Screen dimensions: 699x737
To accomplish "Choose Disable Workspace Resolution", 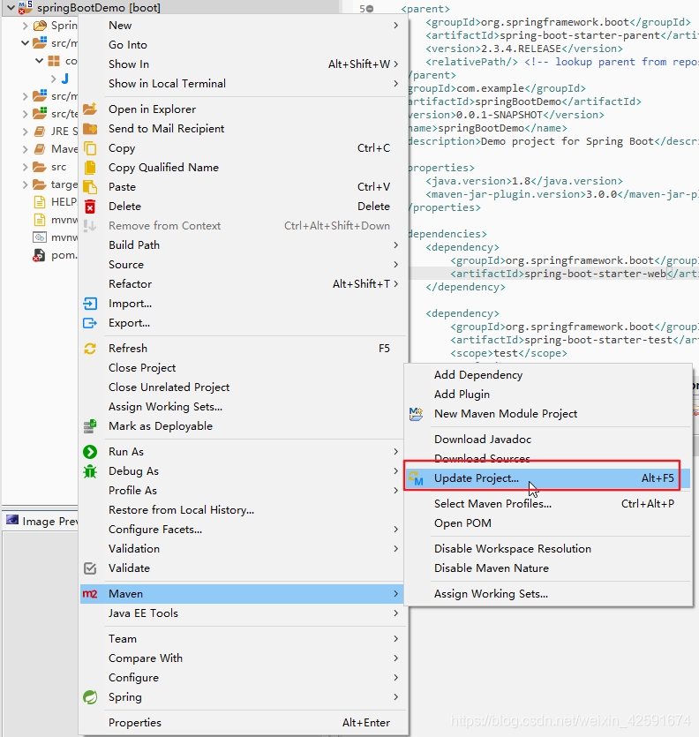I will pyautogui.click(x=513, y=548).
